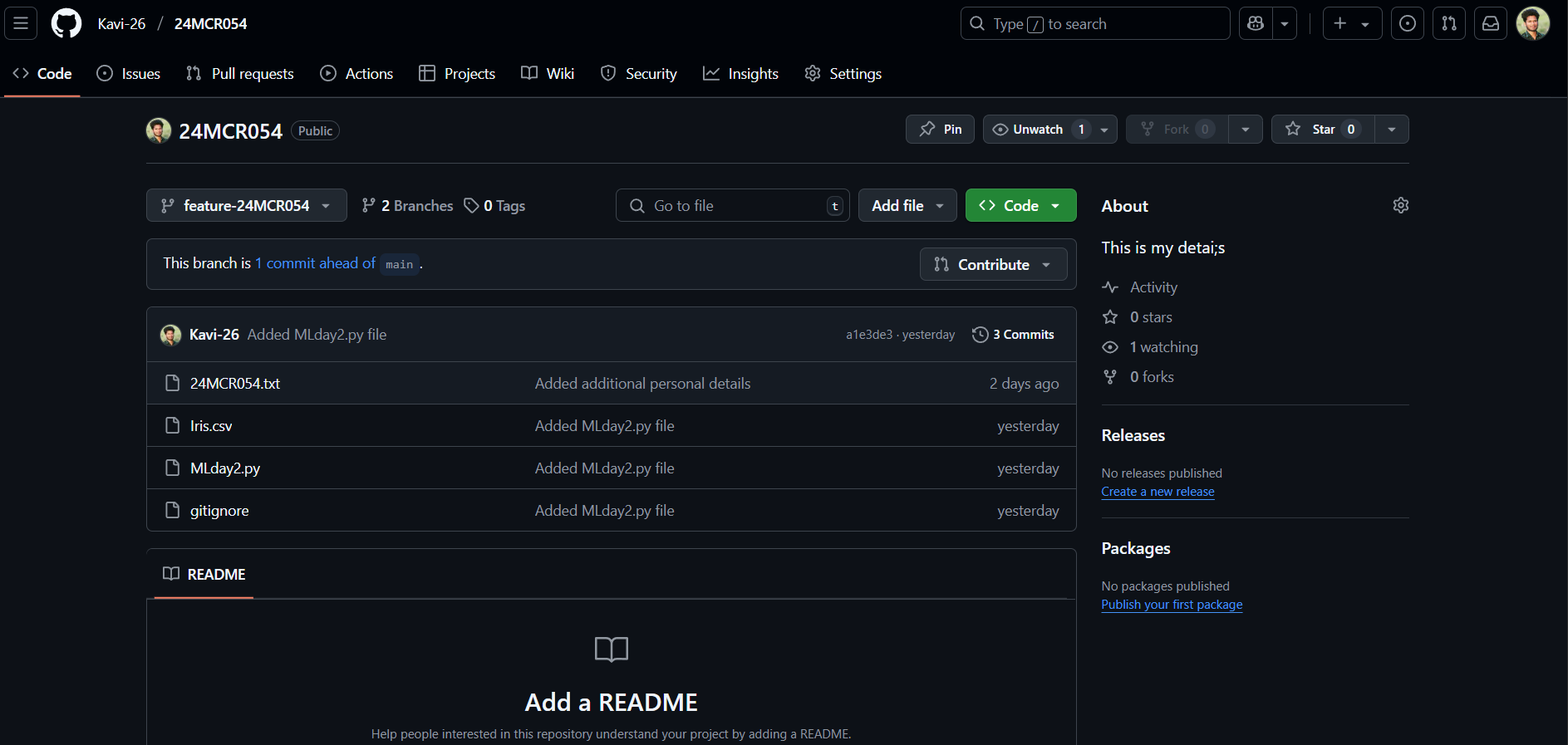Open the hamburger navigation menu
Screen dimensions: 1568x745
click(21, 23)
